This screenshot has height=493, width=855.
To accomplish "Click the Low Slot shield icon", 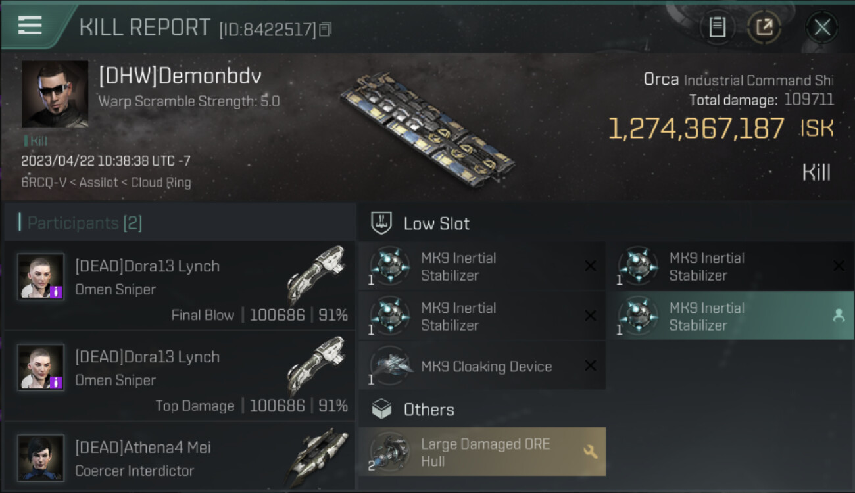I will 381,223.
